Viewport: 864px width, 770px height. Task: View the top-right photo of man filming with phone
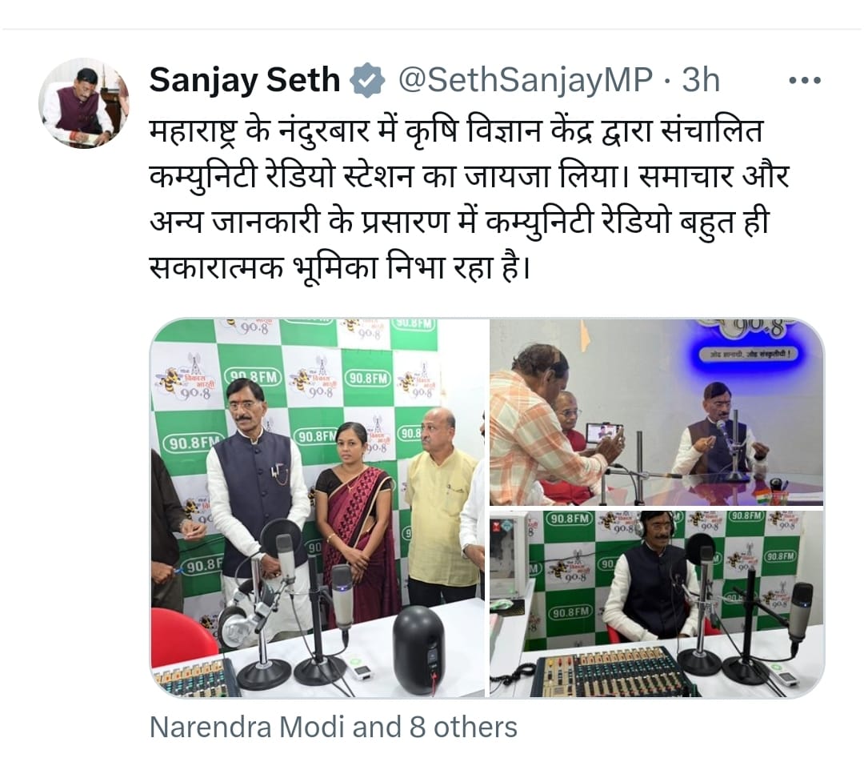657,411
